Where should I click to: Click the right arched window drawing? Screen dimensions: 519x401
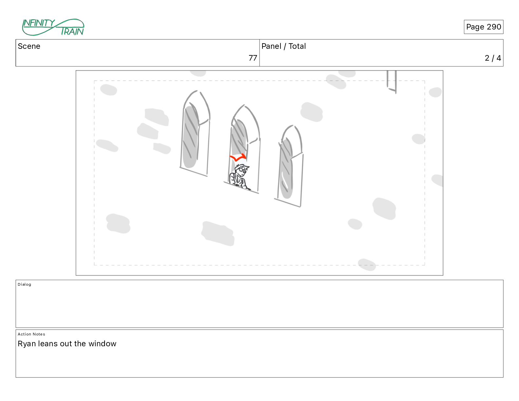point(289,166)
